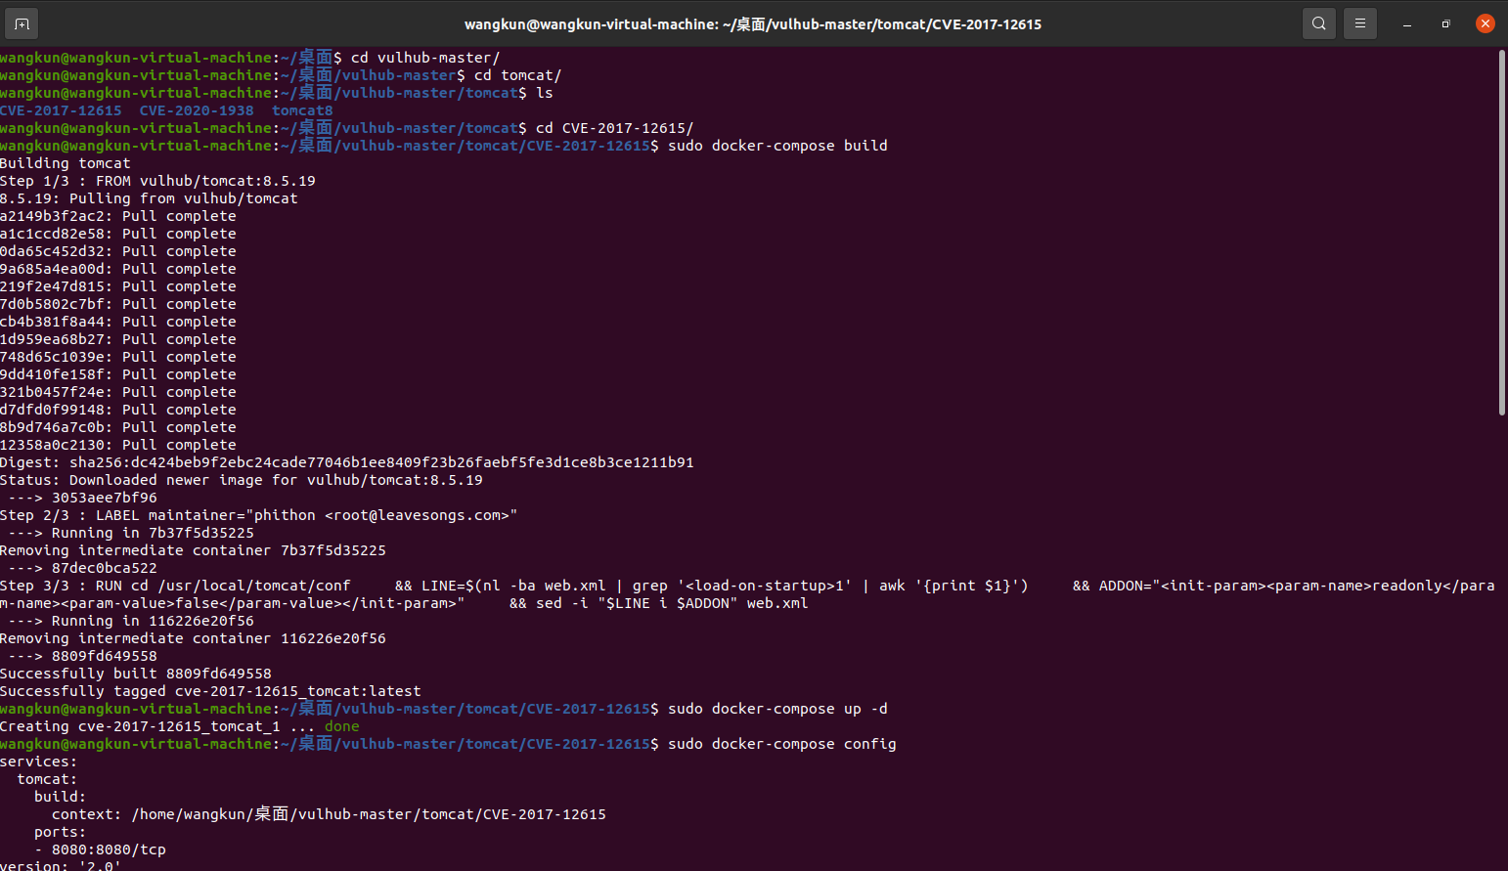1508x871 pixels.
Task: Click 'Successfully built 8809fd649558' line
Action: point(136,674)
